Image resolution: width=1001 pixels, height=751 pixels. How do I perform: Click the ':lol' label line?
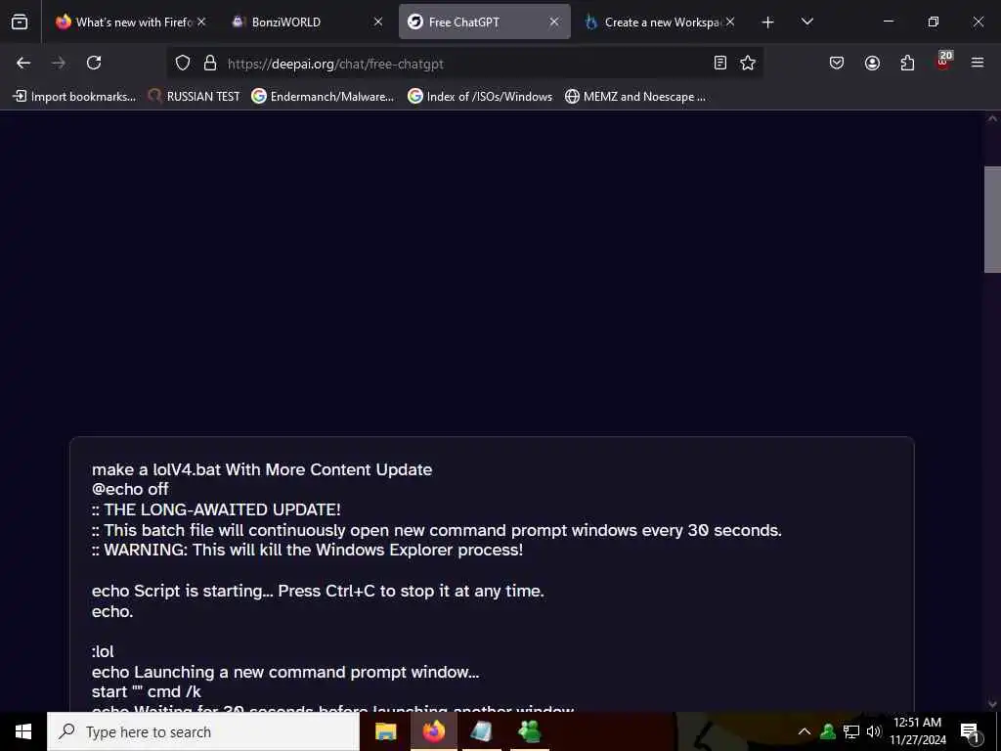[x=103, y=651]
